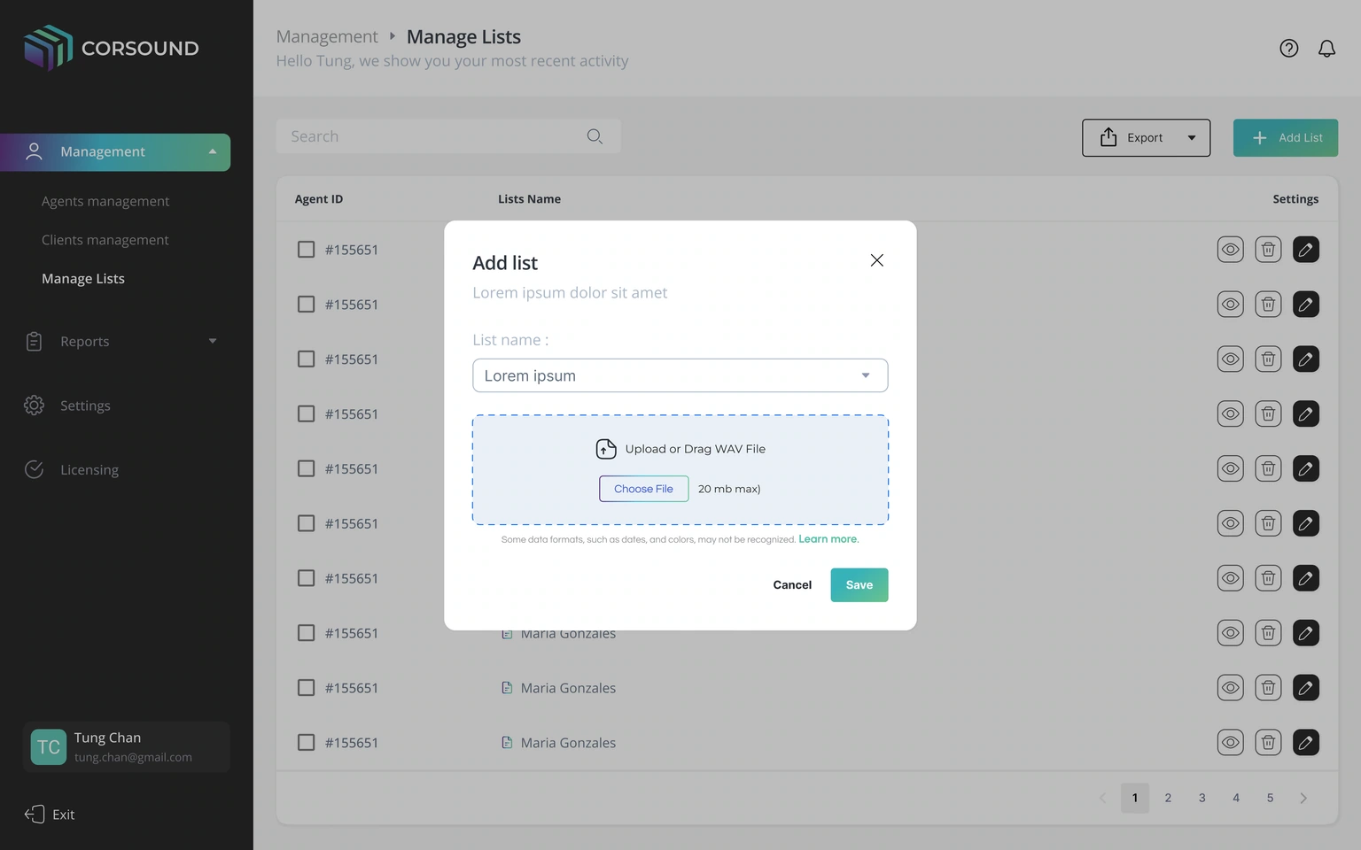Click the upload file icon in dialog
The image size is (1361, 850).
pos(606,449)
